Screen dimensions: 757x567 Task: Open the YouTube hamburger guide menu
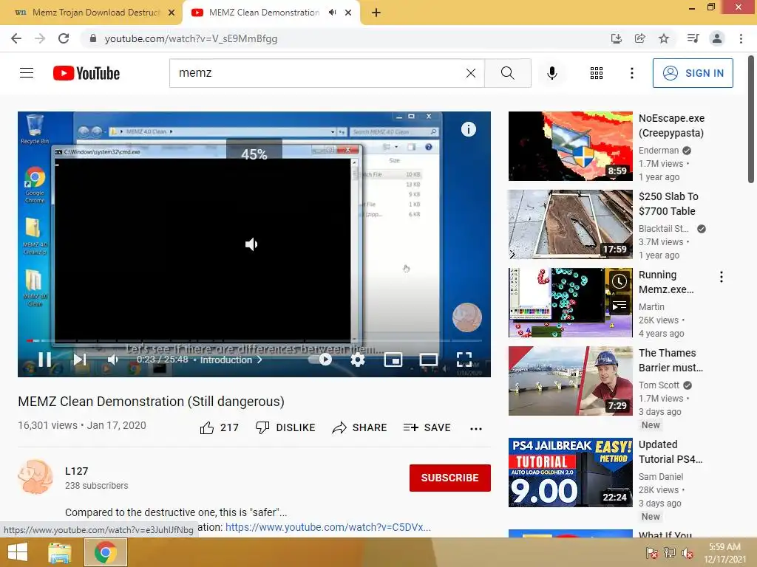tap(27, 73)
